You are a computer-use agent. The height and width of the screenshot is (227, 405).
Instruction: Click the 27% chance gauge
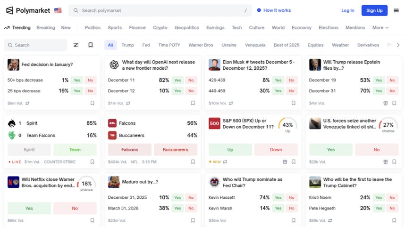point(388,125)
